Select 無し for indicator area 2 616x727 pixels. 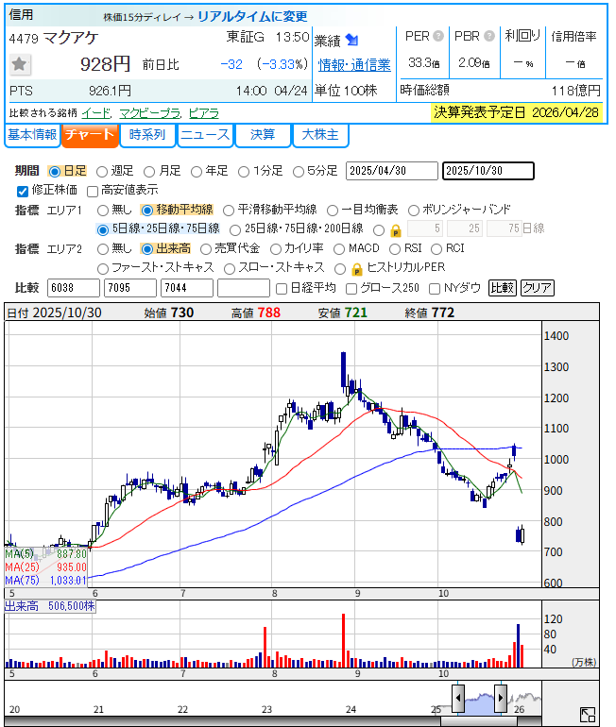[103, 249]
